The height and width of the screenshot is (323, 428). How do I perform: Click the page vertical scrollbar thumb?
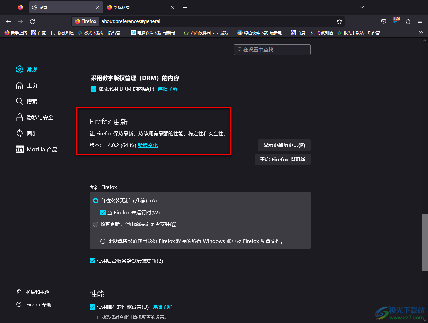pos(425,242)
